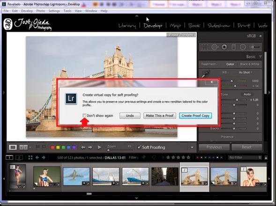
Task: Choose Color treatment
Action: pyautogui.click(x=230, y=64)
